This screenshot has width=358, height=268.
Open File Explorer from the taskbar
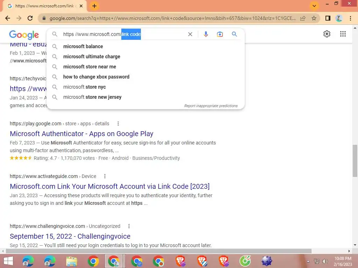[71, 261]
